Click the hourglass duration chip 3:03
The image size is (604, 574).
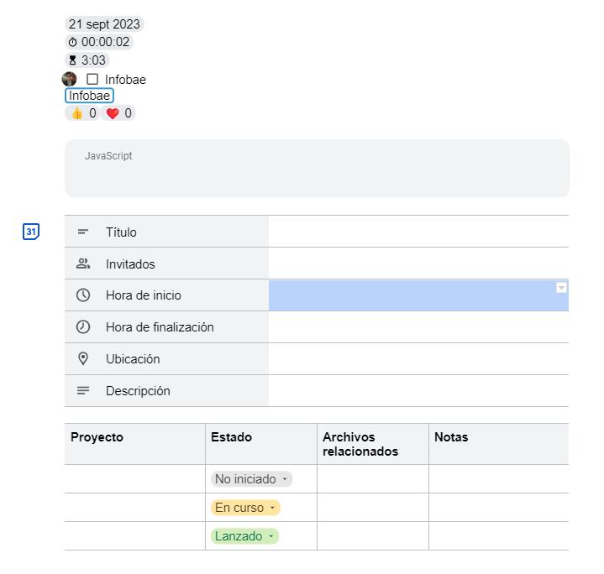(87, 60)
